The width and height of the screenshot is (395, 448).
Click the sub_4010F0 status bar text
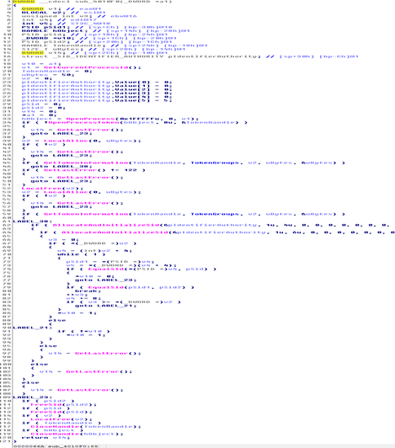pos(72,445)
